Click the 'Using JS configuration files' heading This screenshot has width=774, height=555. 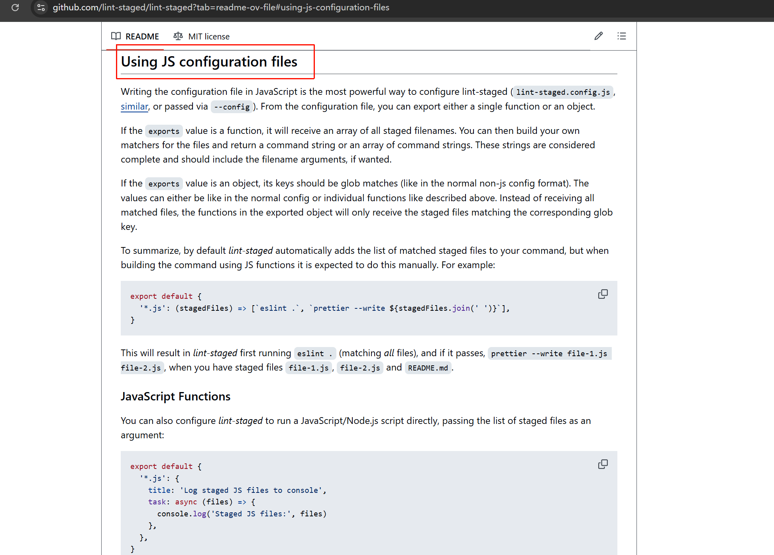pos(209,62)
